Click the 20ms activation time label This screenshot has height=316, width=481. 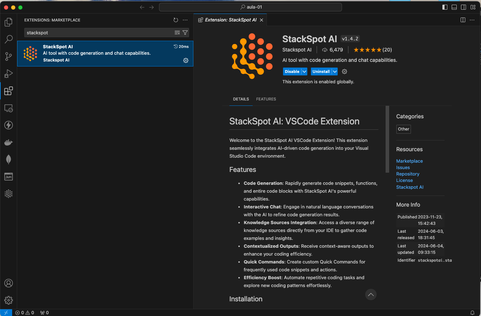[x=181, y=46]
